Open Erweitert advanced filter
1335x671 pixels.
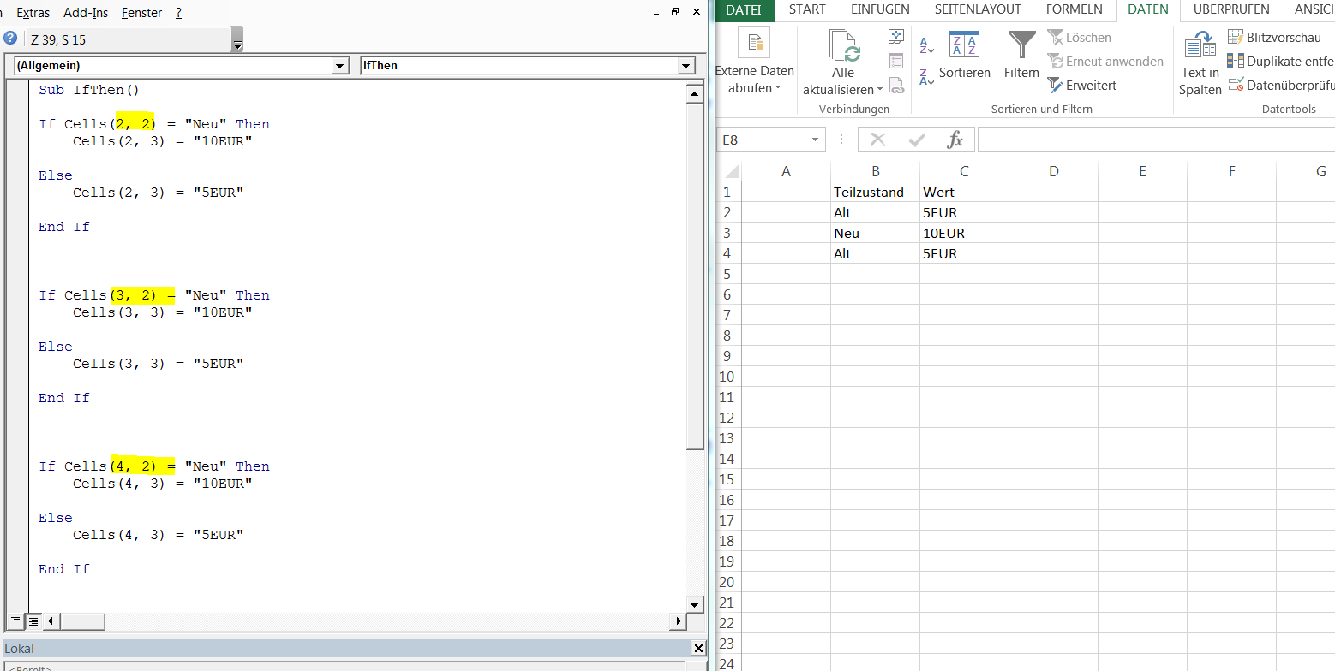tap(1082, 86)
